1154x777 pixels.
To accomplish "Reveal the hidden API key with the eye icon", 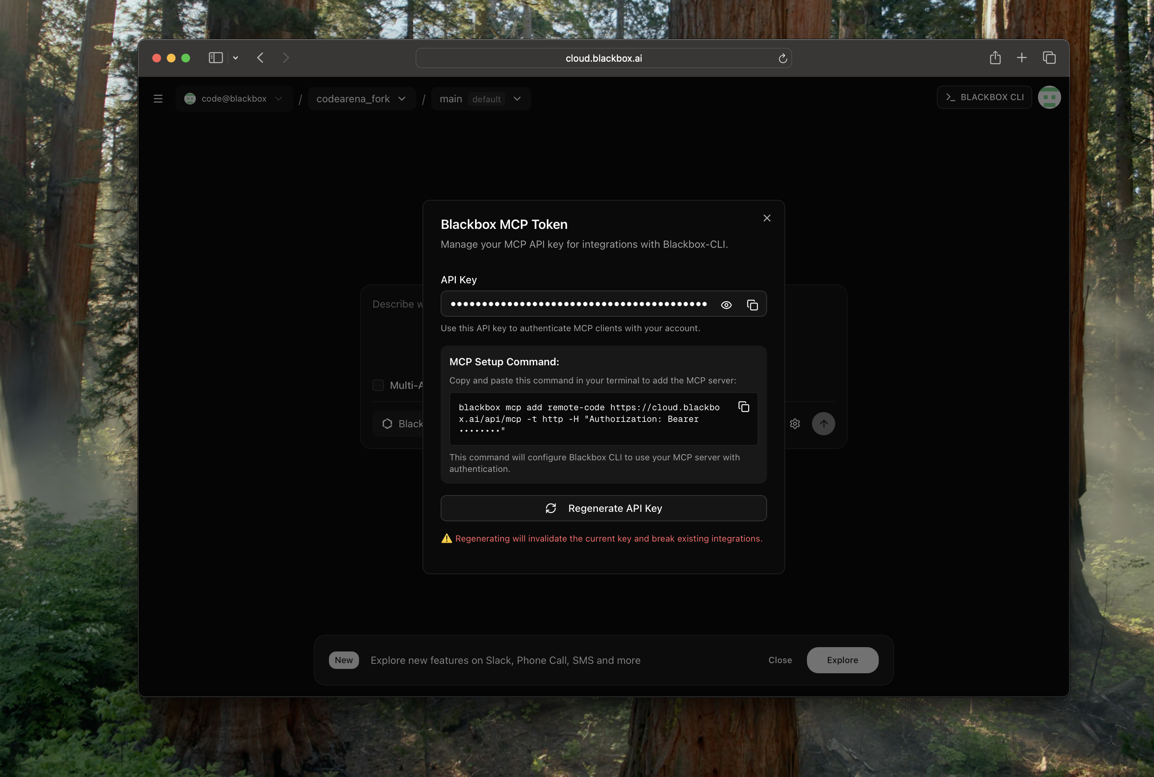I will click(726, 305).
